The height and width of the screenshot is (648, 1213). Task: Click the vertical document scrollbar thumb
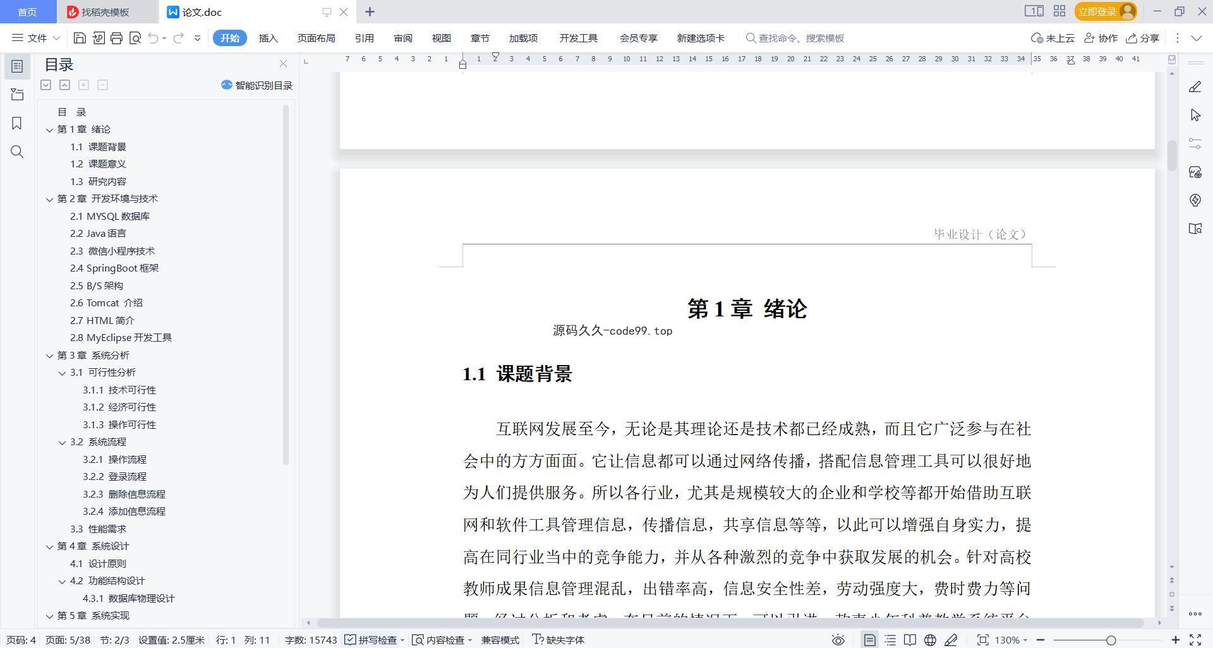[x=1171, y=155]
